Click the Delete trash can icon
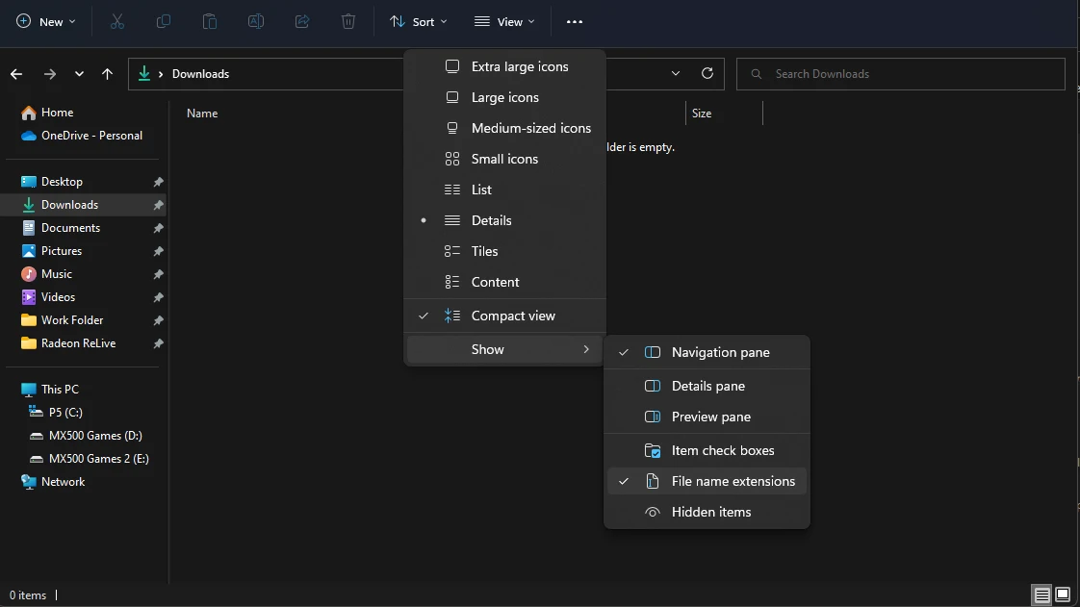1080x607 pixels. (x=348, y=21)
